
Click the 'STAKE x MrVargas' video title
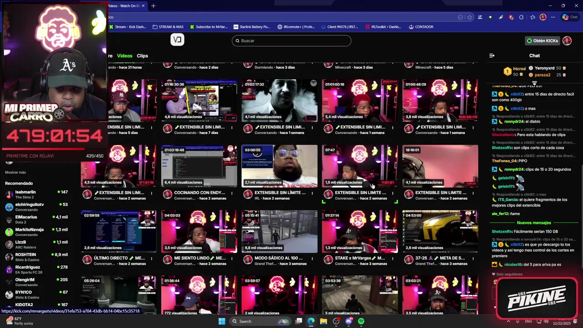360,258
